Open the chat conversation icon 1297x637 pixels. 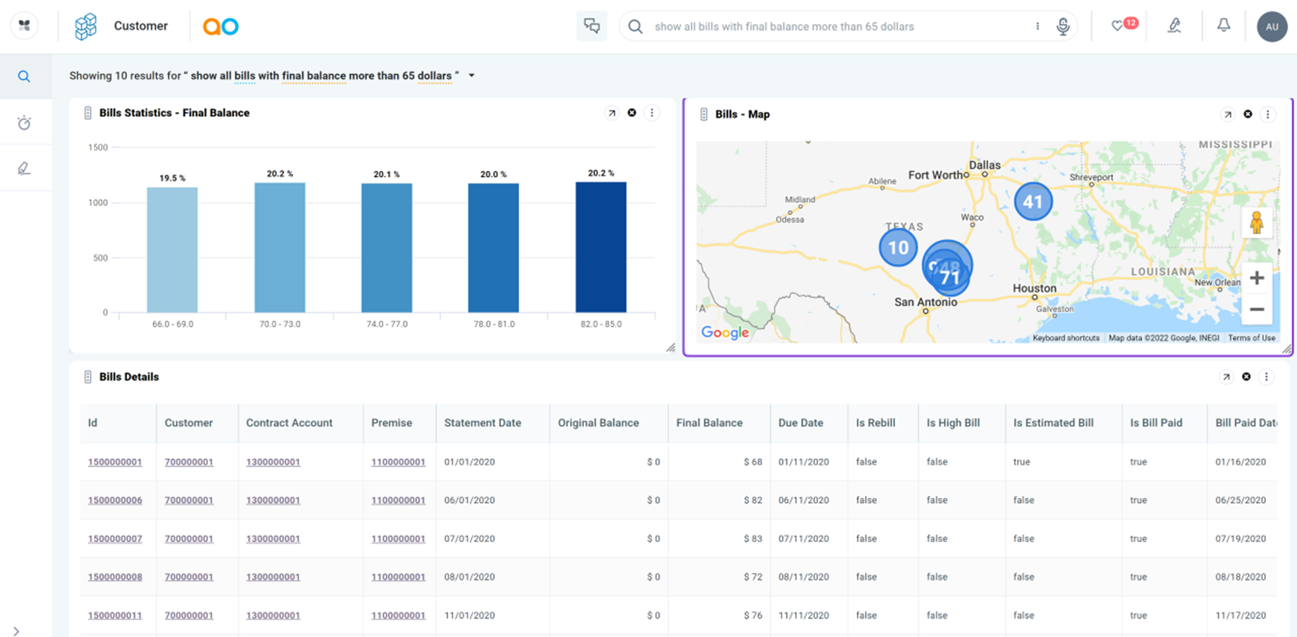pos(591,26)
